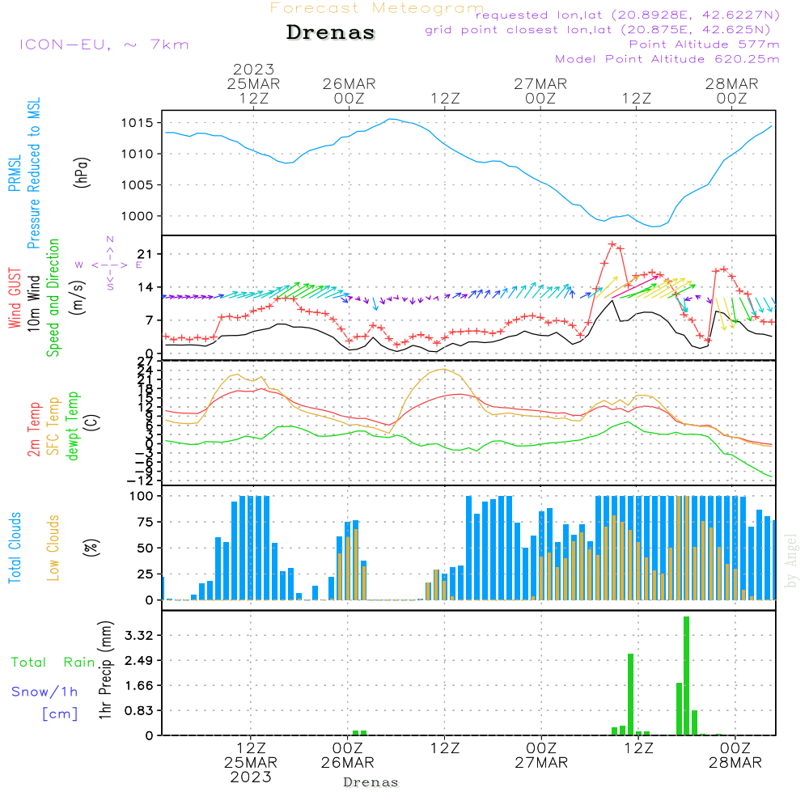Image resolution: width=809 pixels, height=809 pixels.
Task: Select the small "Drenas" caption below the charts
Action: tap(371, 782)
